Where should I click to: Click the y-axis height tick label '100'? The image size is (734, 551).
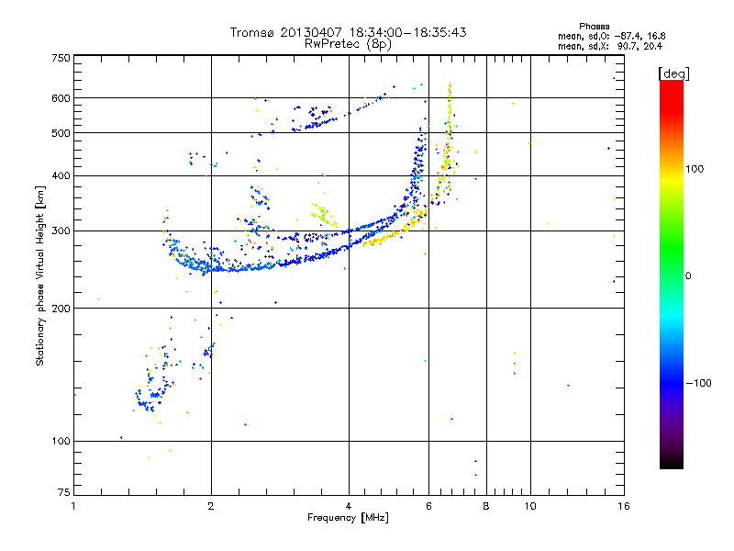[61, 441]
